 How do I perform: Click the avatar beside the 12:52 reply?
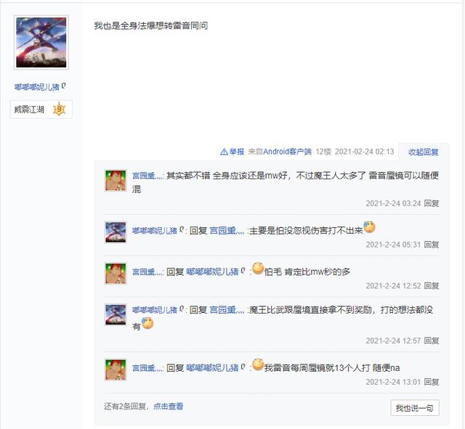pos(116,273)
